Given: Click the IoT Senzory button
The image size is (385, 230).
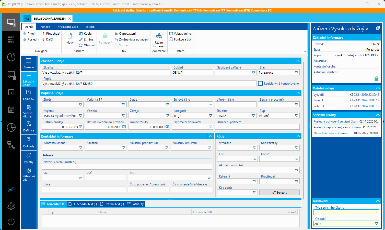Looking at the screenshot, I should click(x=279, y=193).
